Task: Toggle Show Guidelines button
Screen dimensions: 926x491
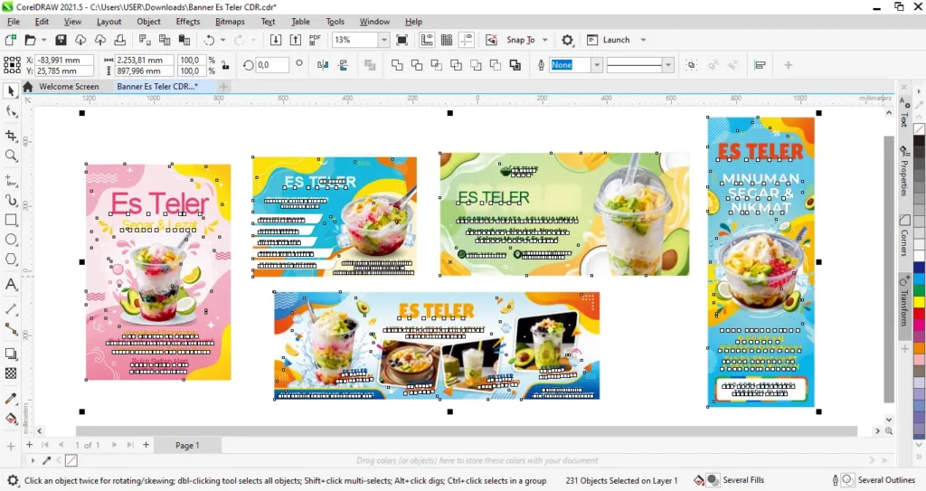Action: pos(467,40)
